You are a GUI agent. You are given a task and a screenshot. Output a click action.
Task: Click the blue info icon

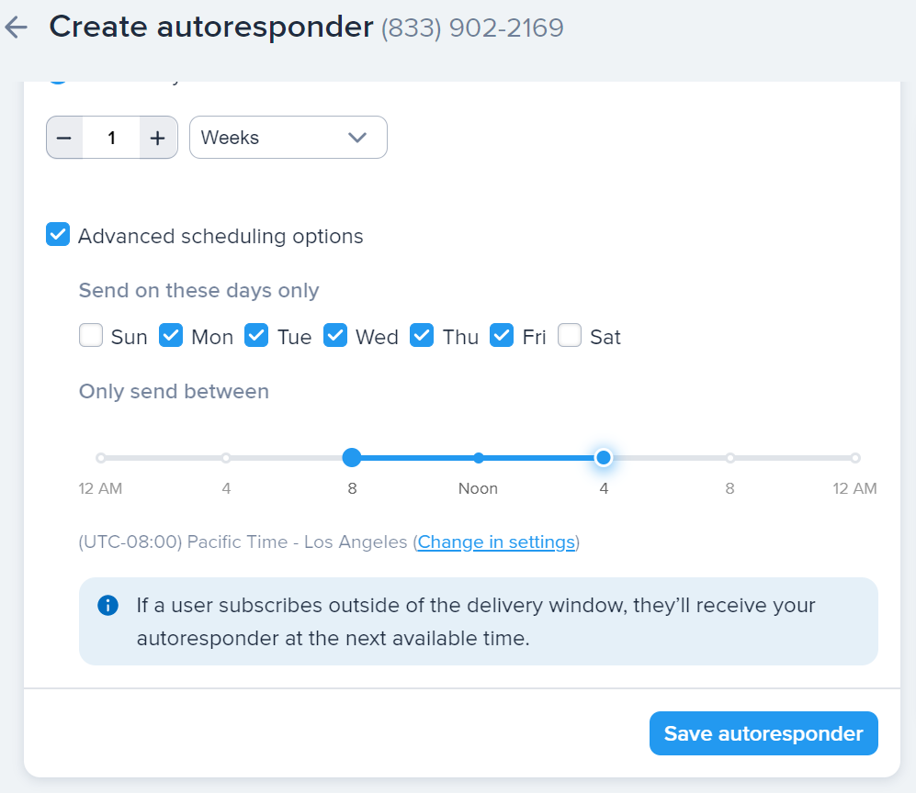tap(107, 606)
